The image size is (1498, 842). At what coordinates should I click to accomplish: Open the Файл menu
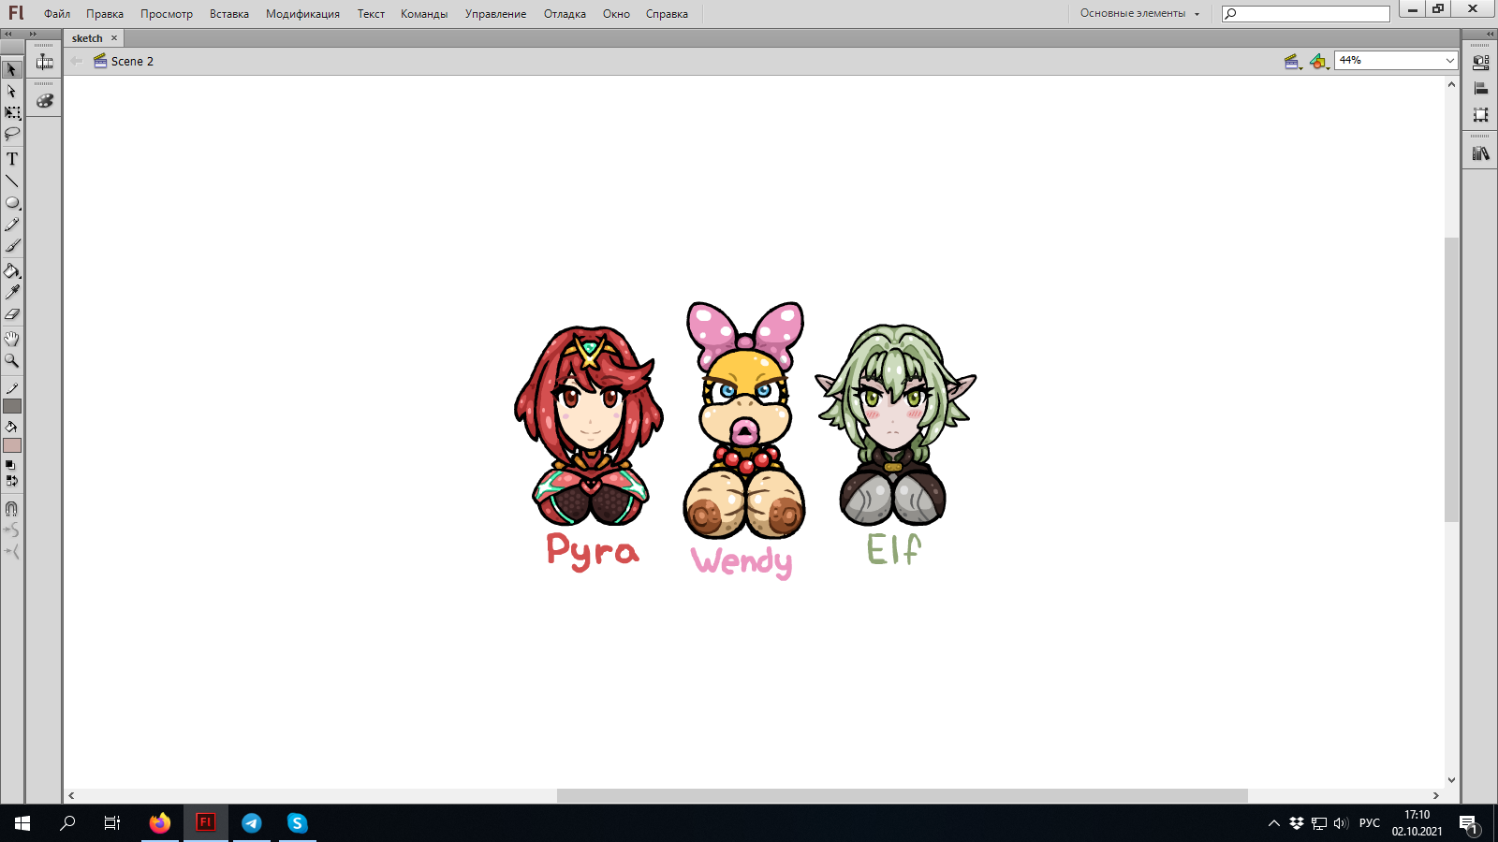click(x=57, y=14)
